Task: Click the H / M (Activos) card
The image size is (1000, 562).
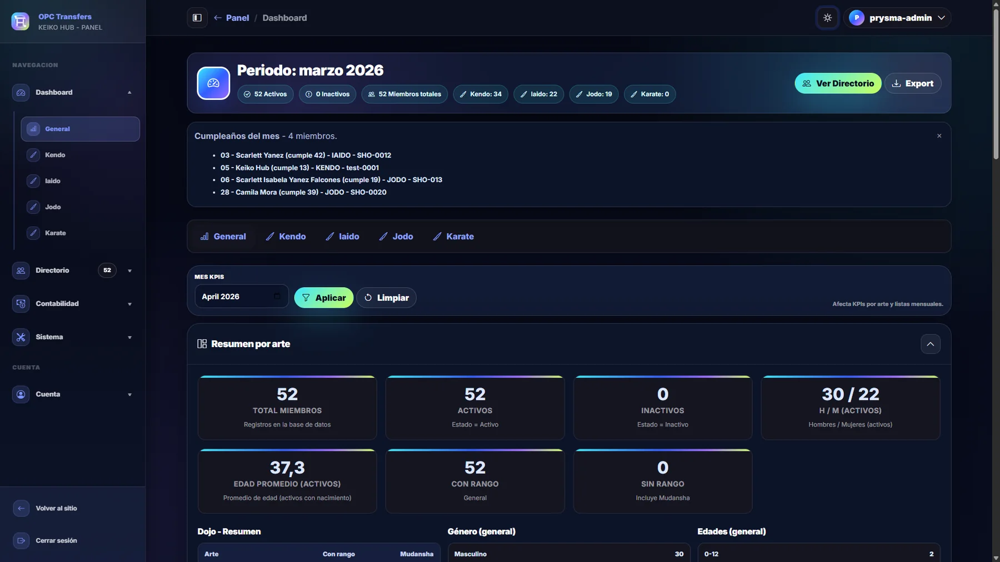Action: point(851,408)
